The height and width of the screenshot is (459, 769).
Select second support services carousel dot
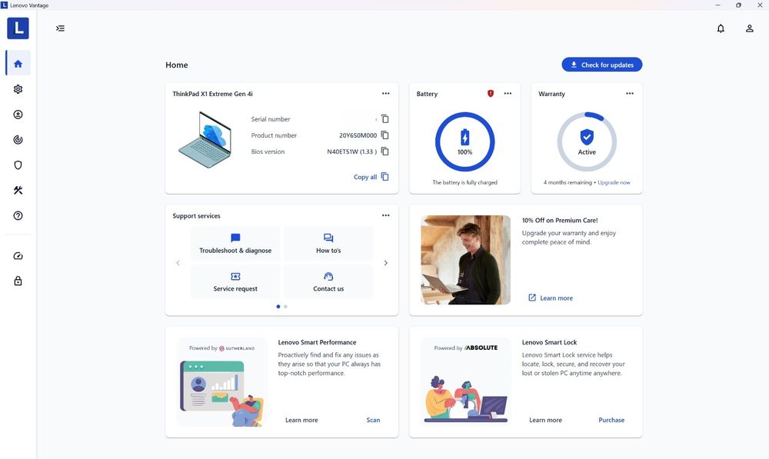point(285,307)
